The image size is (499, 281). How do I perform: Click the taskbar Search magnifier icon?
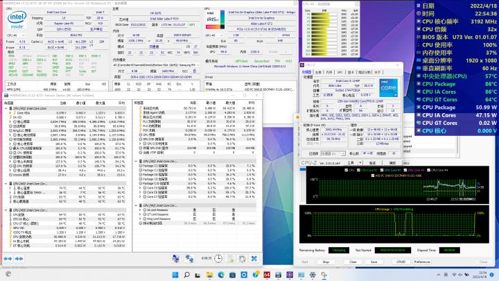[x=186, y=274]
